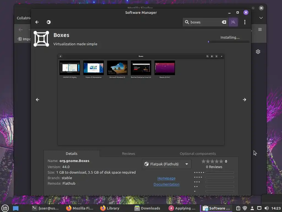282x212 pixels.
Task: Open the Flatpak (Flathub) source dropdown
Action: pyautogui.click(x=166, y=164)
